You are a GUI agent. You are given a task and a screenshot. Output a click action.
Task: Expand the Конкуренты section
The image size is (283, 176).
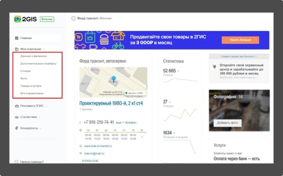point(28,128)
